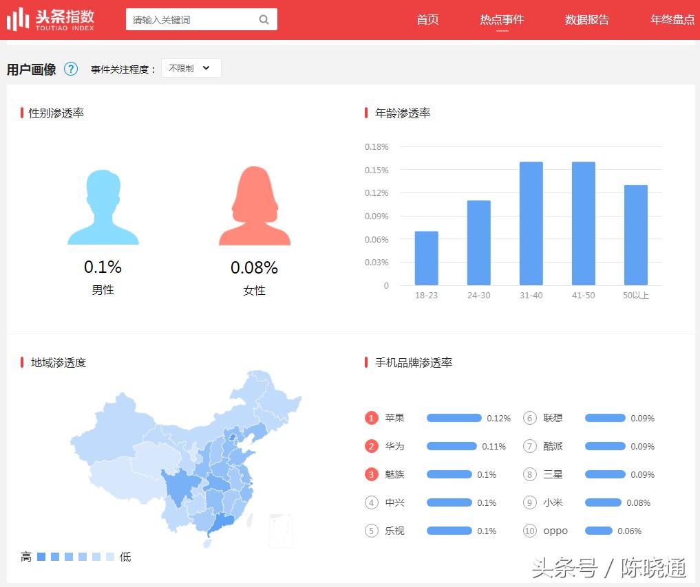Viewport: 700px width, 587px height.
Task: Switch to the 热点事件 tab
Action: (x=502, y=20)
